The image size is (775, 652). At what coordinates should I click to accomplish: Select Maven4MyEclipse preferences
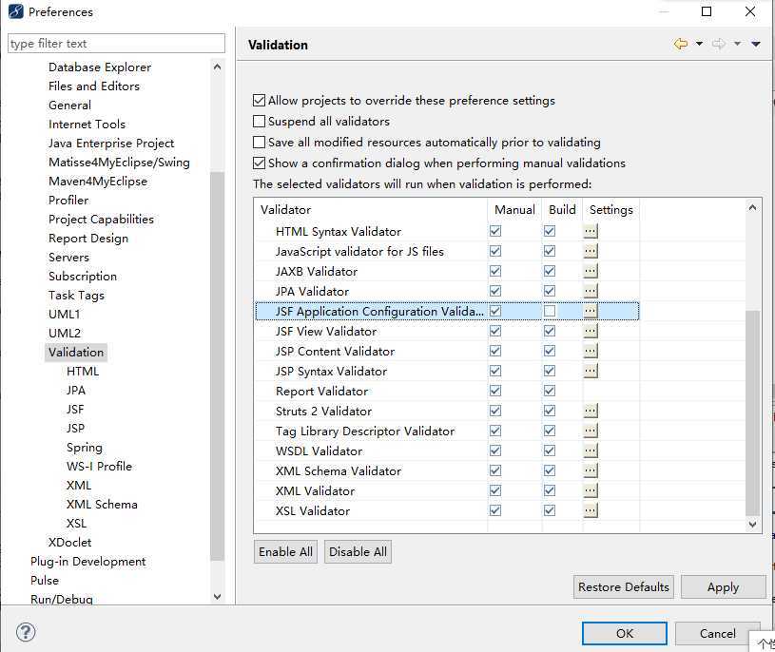(x=98, y=182)
